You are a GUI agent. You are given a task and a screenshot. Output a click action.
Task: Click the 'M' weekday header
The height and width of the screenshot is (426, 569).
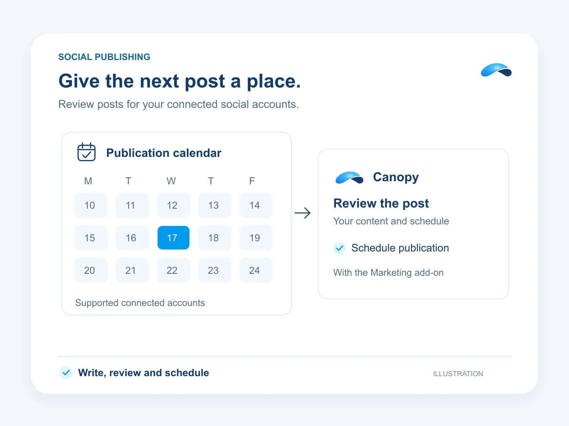tap(88, 181)
